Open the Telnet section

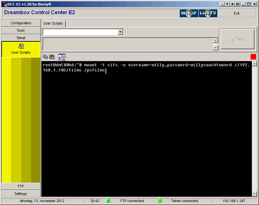coord(21,38)
